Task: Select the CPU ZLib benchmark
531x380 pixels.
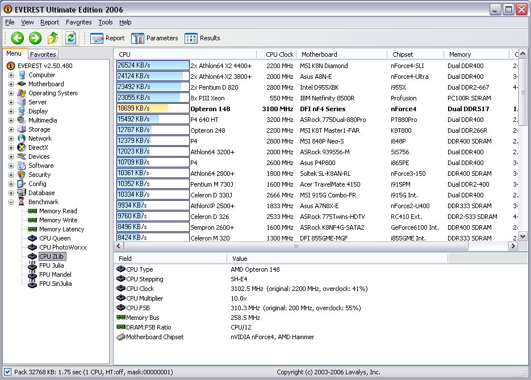Action: click(52, 256)
